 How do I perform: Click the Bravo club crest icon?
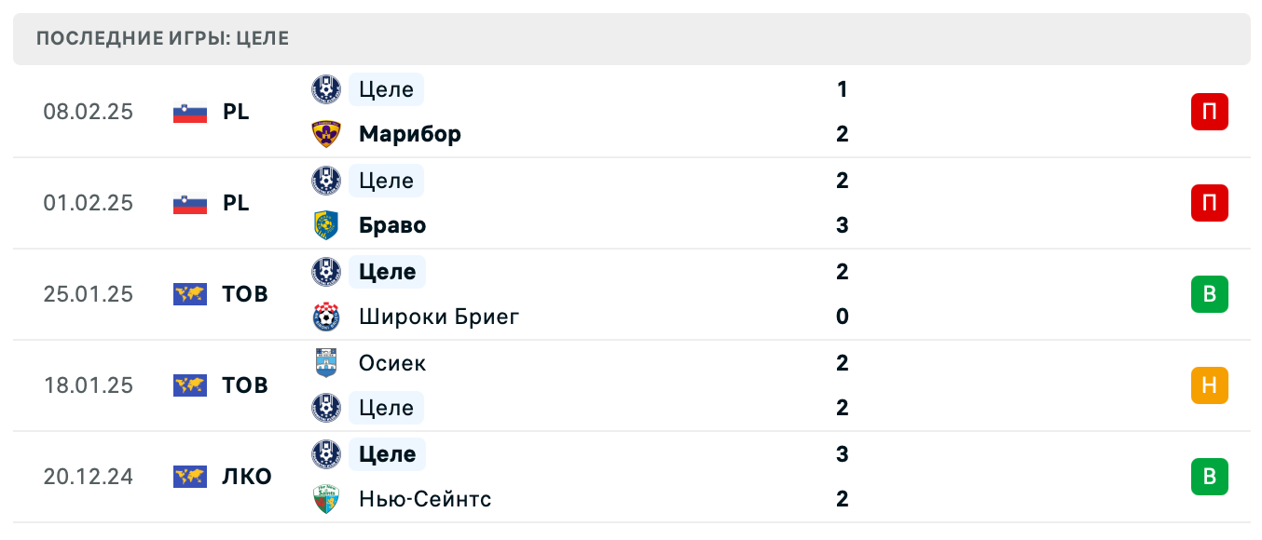coord(326,225)
